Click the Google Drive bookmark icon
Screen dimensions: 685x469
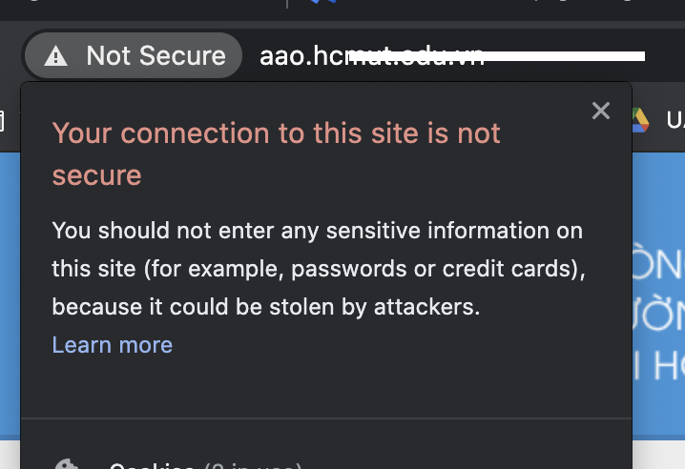(639, 119)
